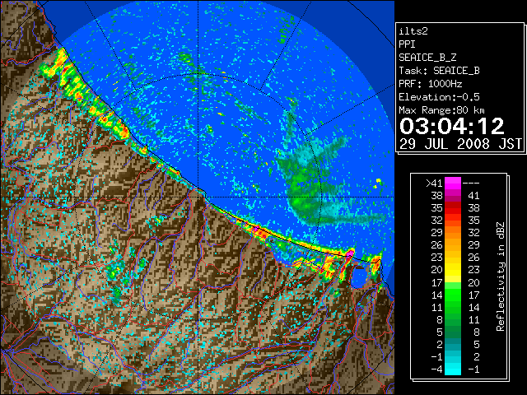This screenshot has width=527, height=395.
Task: Pick the cyan -4 to -1 dBZ swatch
Action: click(x=453, y=369)
